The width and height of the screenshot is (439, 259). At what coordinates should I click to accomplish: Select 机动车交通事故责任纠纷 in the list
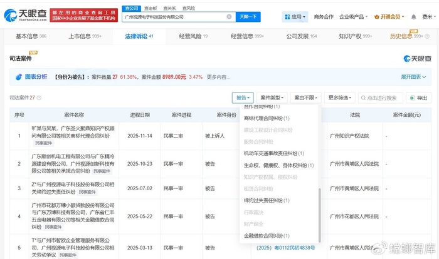pyautogui.click(x=274, y=153)
